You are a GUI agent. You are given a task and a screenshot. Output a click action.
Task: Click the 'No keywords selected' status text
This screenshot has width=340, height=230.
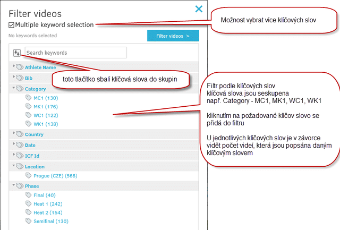tap(32, 36)
